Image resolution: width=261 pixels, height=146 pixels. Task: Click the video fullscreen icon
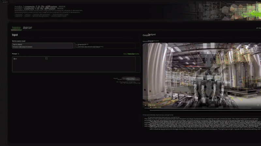coord(258,105)
